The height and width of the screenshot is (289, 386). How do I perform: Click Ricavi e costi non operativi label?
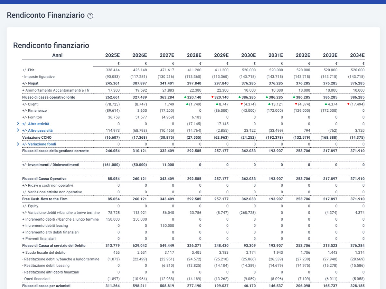click(x=48, y=185)
